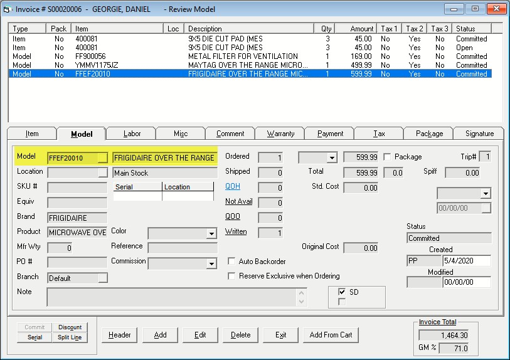Tick the unlabeled checkbox below SD
510x360 pixels.
(x=342, y=302)
